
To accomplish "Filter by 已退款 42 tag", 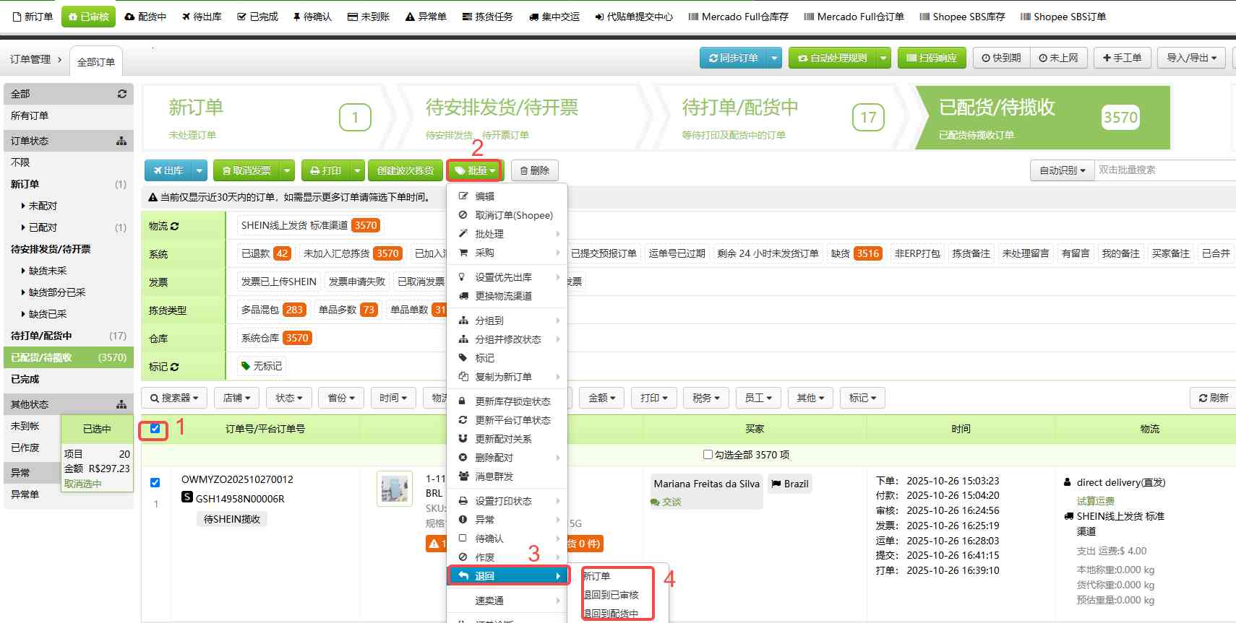I will (265, 253).
